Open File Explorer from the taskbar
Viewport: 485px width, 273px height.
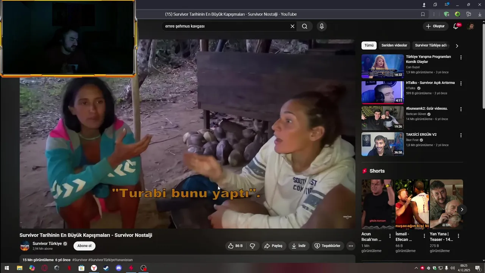pos(19,268)
